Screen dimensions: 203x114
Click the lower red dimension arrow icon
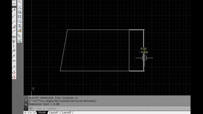pos(14,77)
